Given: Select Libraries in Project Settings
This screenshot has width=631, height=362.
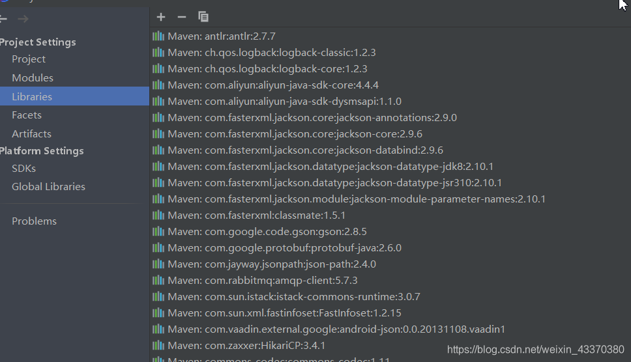Looking at the screenshot, I should 74,96.
